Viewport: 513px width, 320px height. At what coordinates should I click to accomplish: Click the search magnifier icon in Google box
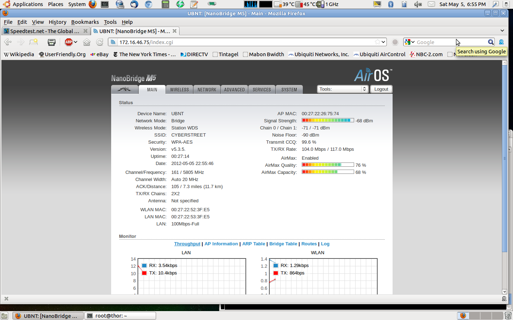pyautogui.click(x=491, y=42)
